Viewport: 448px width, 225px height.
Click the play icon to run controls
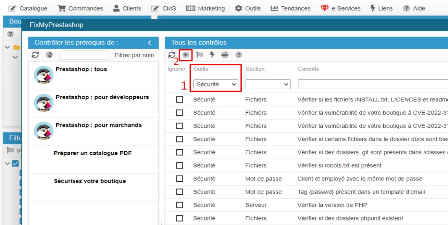click(185, 55)
